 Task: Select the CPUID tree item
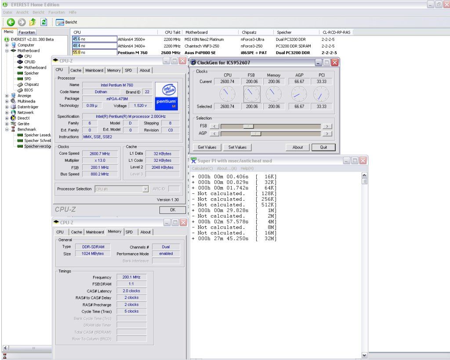[x=29, y=62]
